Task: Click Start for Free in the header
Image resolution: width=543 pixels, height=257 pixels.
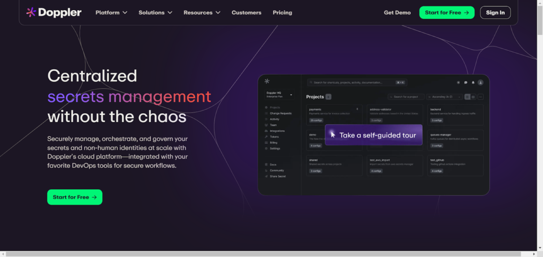Action: point(446,13)
